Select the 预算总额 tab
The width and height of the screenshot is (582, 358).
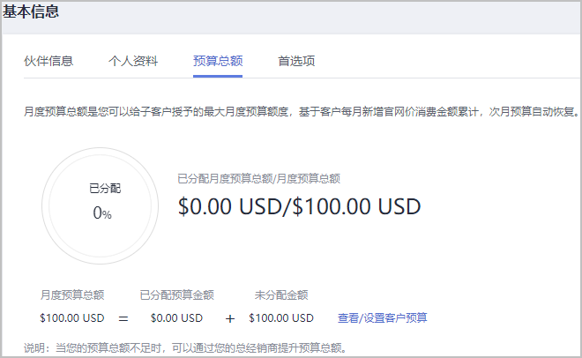point(218,61)
